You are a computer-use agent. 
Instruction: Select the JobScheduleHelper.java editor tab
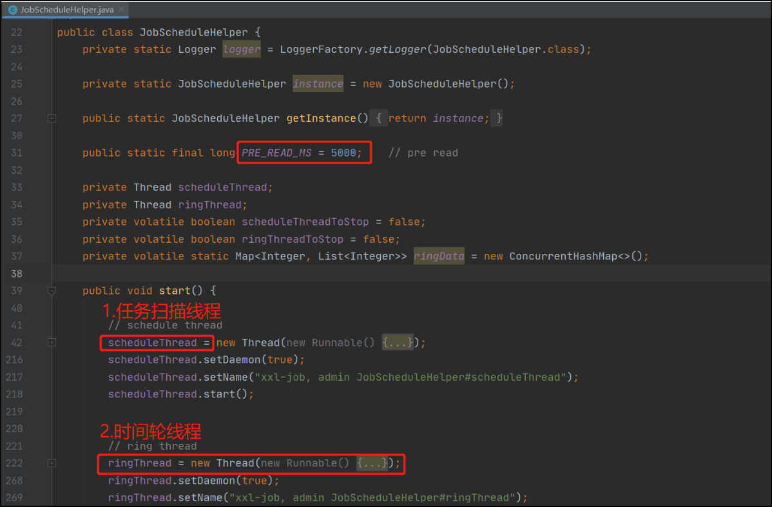65,10
